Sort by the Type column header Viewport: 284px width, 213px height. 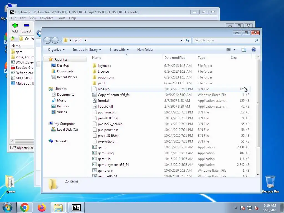213,58
